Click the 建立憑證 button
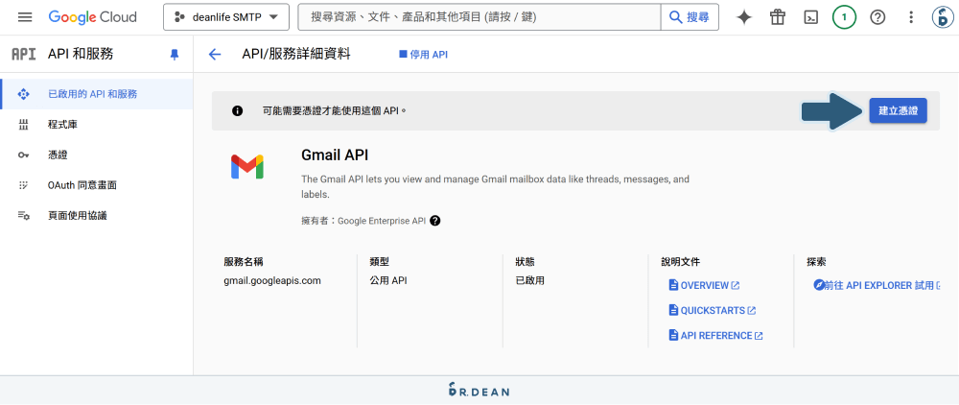The width and height of the screenshot is (959, 405). (898, 110)
